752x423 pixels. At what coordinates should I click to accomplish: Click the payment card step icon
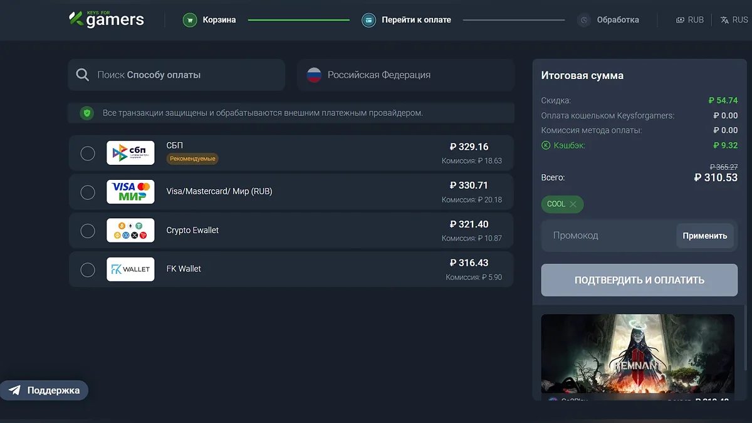[368, 20]
